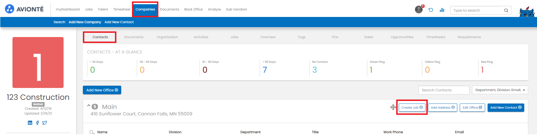537x140 pixels.
Task: Switch to the Tags tab
Action: 302,37
